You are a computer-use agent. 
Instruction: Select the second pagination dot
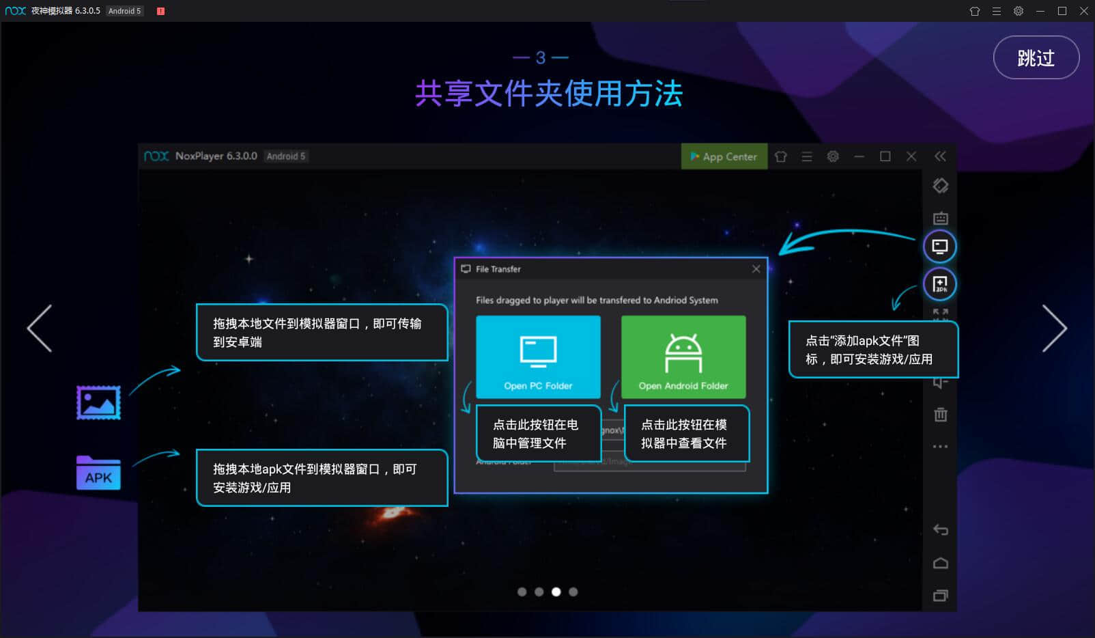(539, 592)
